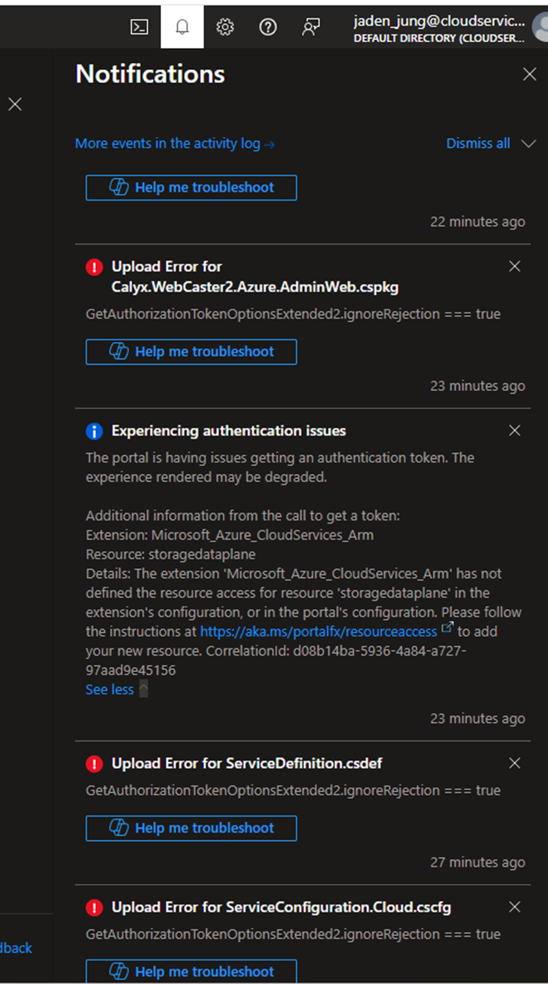Close the Notifications panel

(x=530, y=74)
